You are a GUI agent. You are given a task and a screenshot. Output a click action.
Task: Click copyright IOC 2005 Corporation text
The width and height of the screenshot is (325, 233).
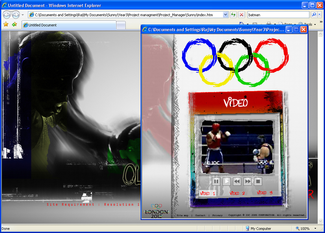267,215
